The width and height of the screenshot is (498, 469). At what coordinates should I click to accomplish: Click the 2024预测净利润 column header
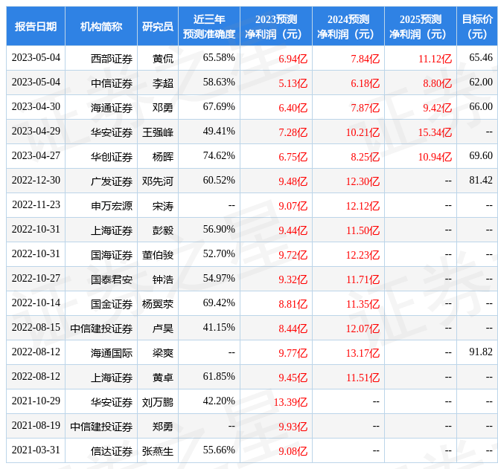tap(348, 27)
